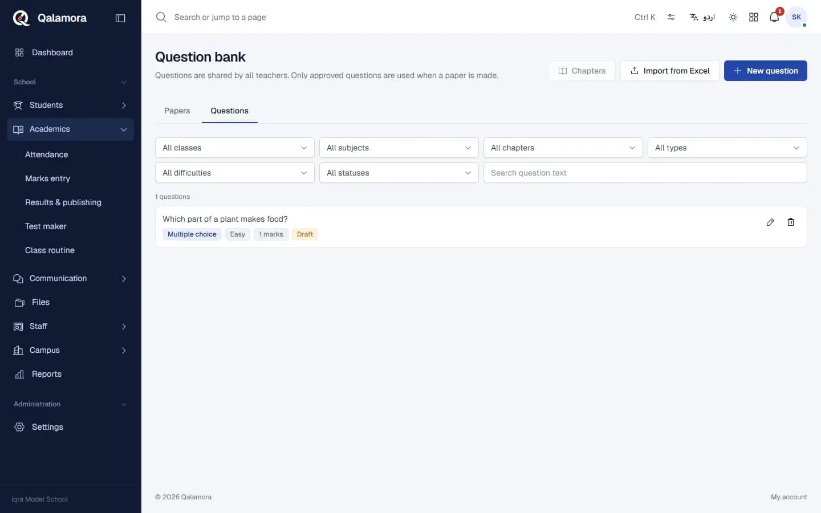Open the All statuses dropdown
Screen dimensions: 821x513
[x=399, y=173]
